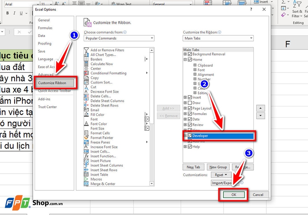Collapse the Home tab tree node
This screenshot has width=308, height=215.
tap(185, 60)
